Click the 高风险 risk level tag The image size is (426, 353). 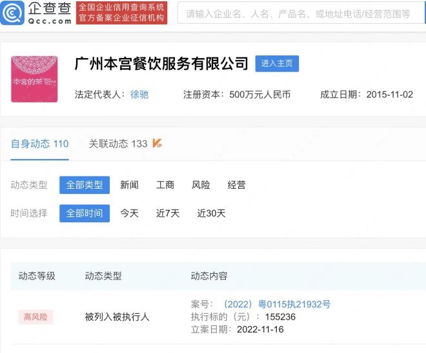point(36,317)
